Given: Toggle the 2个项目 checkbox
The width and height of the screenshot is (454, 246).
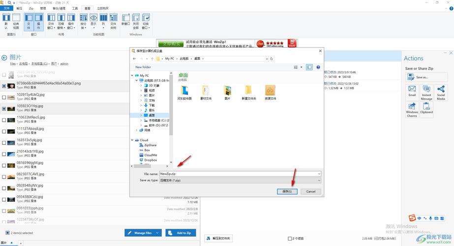Looking at the screenshot, I should [290, 239].
